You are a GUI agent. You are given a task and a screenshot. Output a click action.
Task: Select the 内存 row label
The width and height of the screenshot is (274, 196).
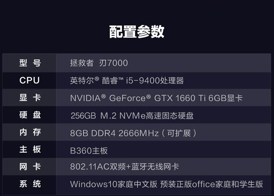point(30,132)
